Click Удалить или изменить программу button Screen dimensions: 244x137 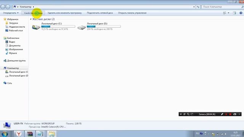pyautogui.click(x=64, y=13)
